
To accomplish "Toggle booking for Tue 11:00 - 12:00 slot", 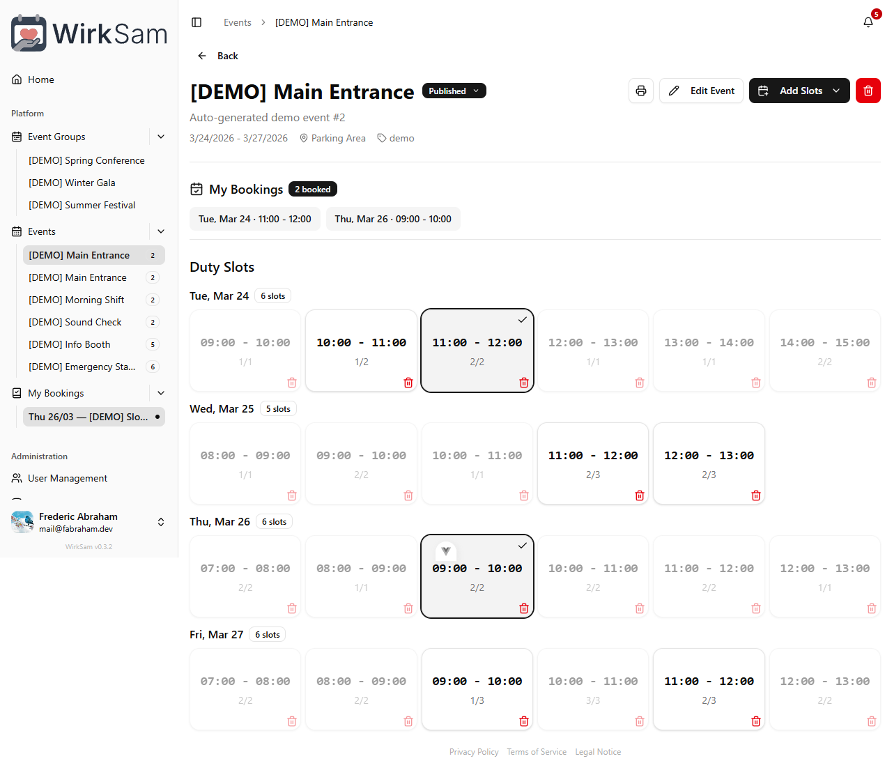I will pyautogui.click(x=477, y=351).
